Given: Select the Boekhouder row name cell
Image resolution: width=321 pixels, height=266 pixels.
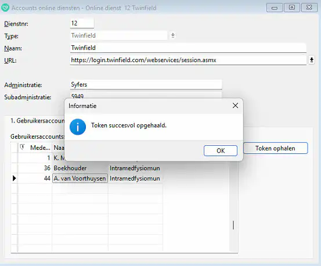Looking at the screenshot, I should tap(80, 168).
